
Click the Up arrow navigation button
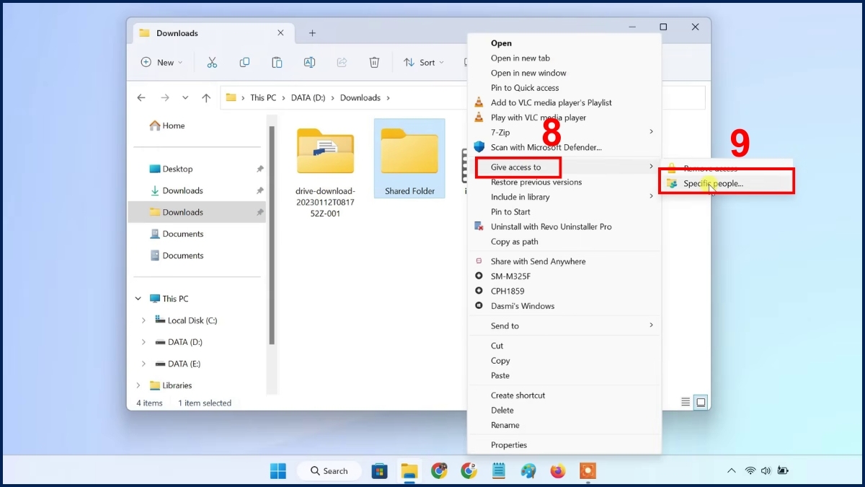pyautogui.click(x=206, y=98)
